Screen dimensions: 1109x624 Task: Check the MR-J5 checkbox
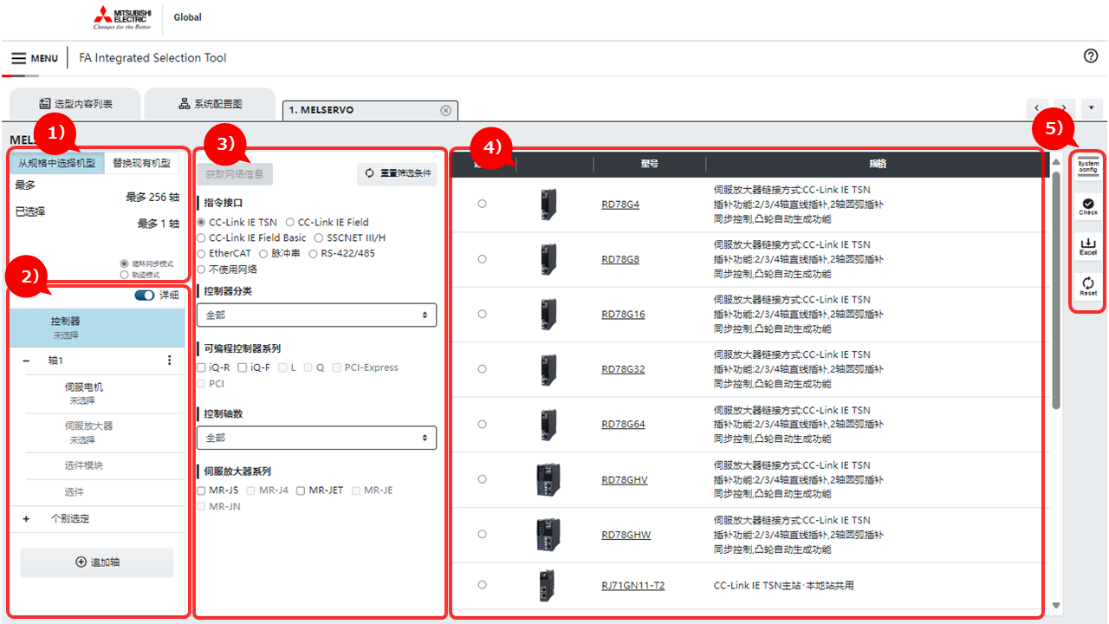click(202, 491)
